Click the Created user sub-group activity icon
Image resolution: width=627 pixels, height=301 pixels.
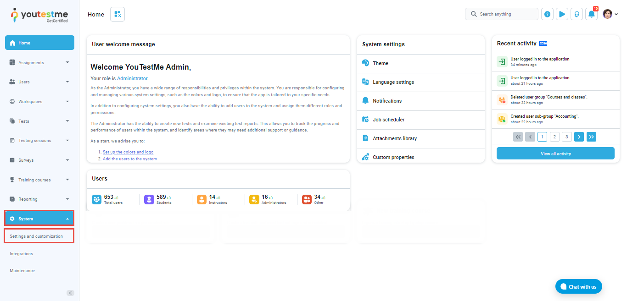click(502, 119)
